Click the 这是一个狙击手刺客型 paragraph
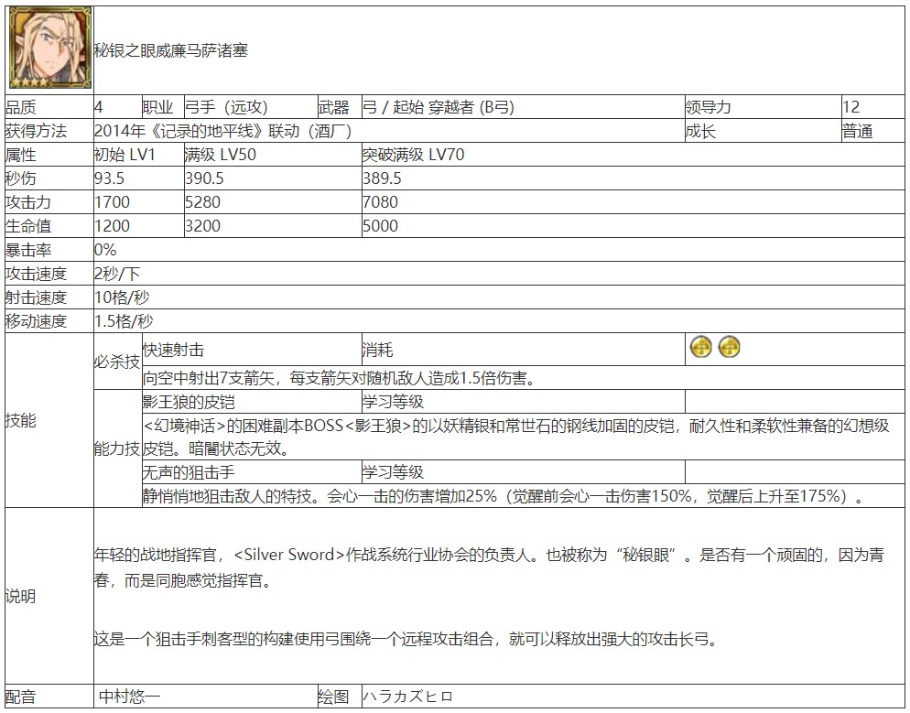The width and height of the screenshot is (910, 713). coord(406,640)
